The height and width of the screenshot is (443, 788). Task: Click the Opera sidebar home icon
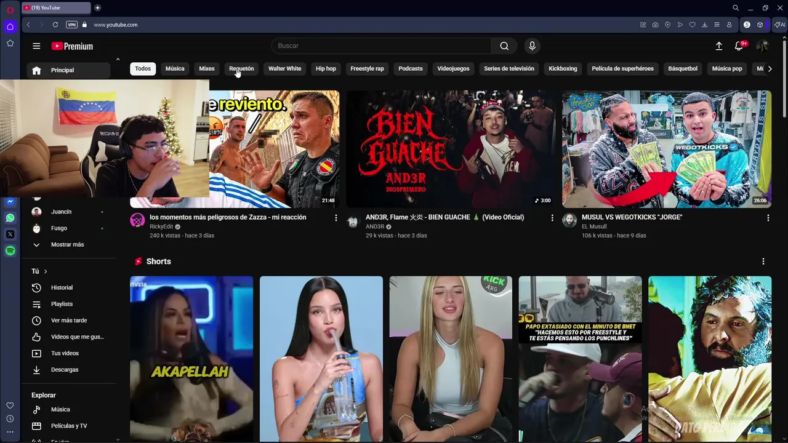coord(10,26)
